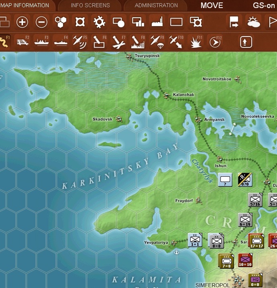Select the red 10=10 corps counter

(245, 260)
